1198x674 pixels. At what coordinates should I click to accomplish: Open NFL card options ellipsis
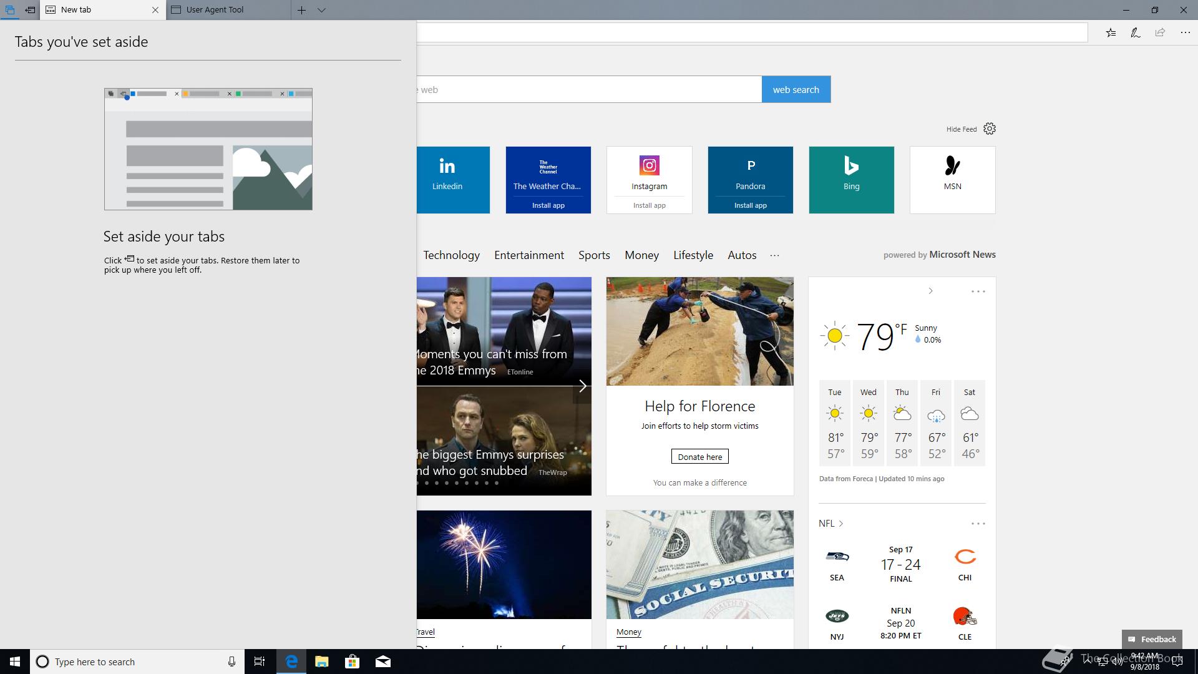tap(978, 524)
